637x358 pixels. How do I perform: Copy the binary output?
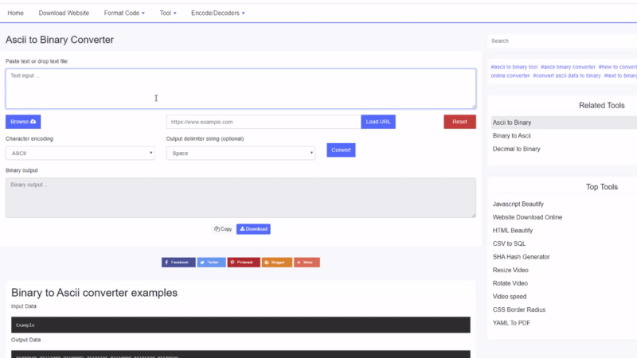click(223, 229)
